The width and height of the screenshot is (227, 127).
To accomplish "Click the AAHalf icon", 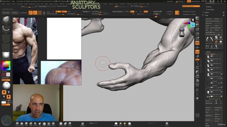I will point(197,38).
